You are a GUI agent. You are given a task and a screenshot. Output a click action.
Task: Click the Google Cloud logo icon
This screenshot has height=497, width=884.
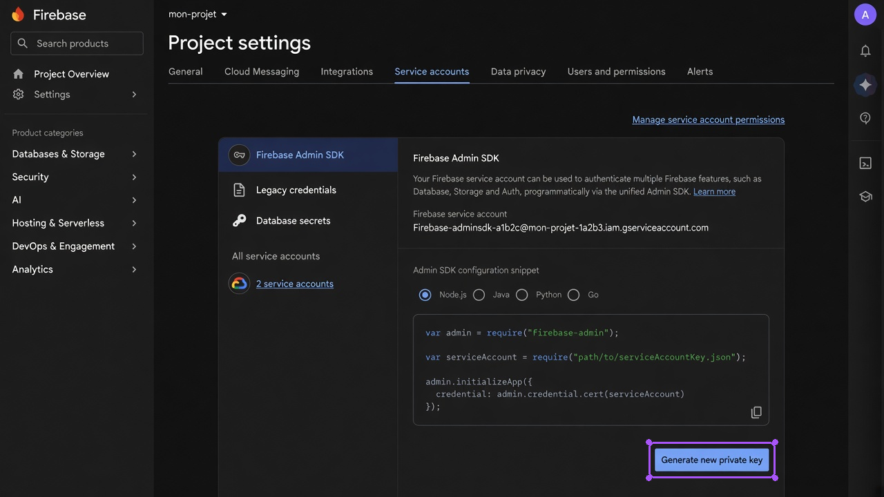(x=240, y=284)
